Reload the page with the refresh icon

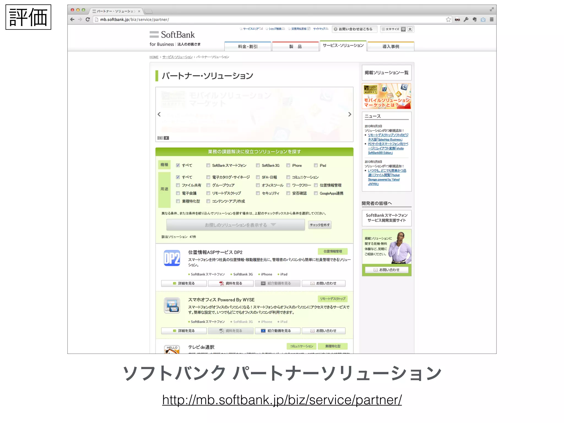(88, 20)
